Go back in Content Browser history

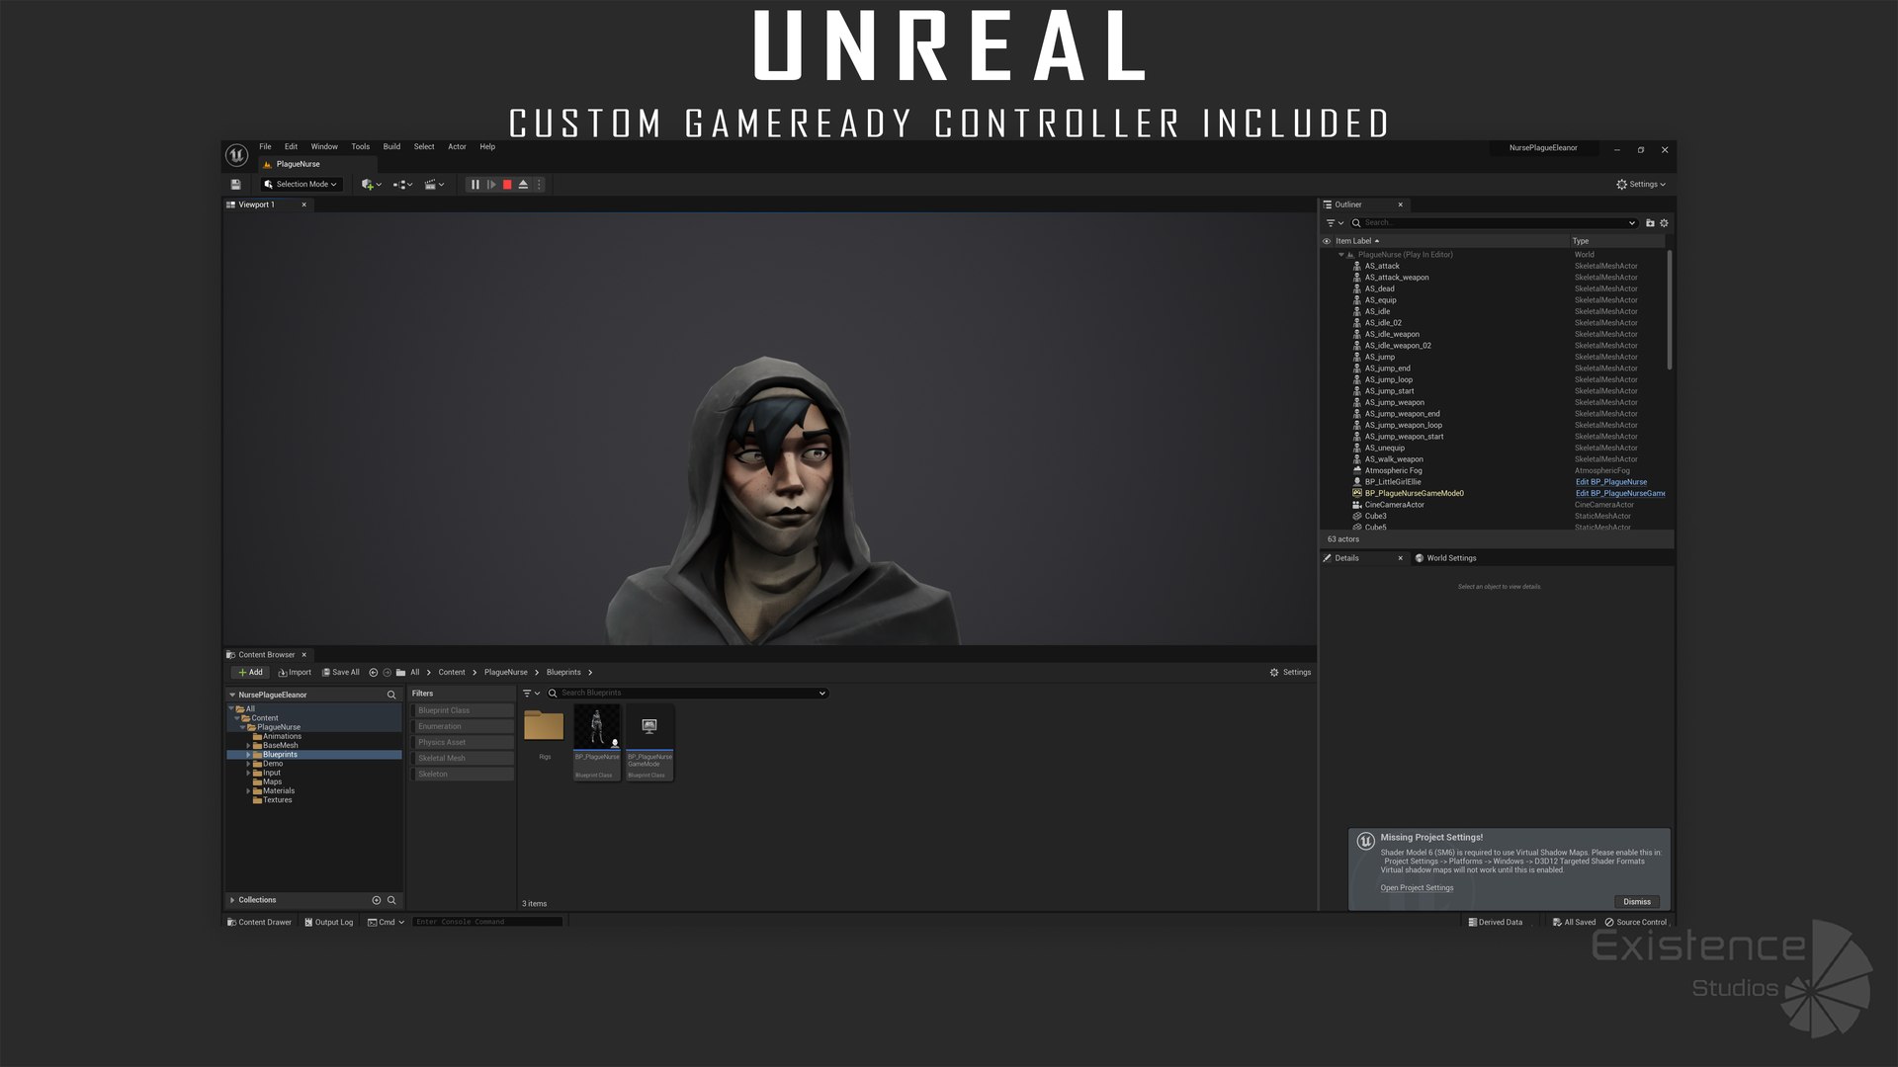pyautogui.click(x=374, y=673)
